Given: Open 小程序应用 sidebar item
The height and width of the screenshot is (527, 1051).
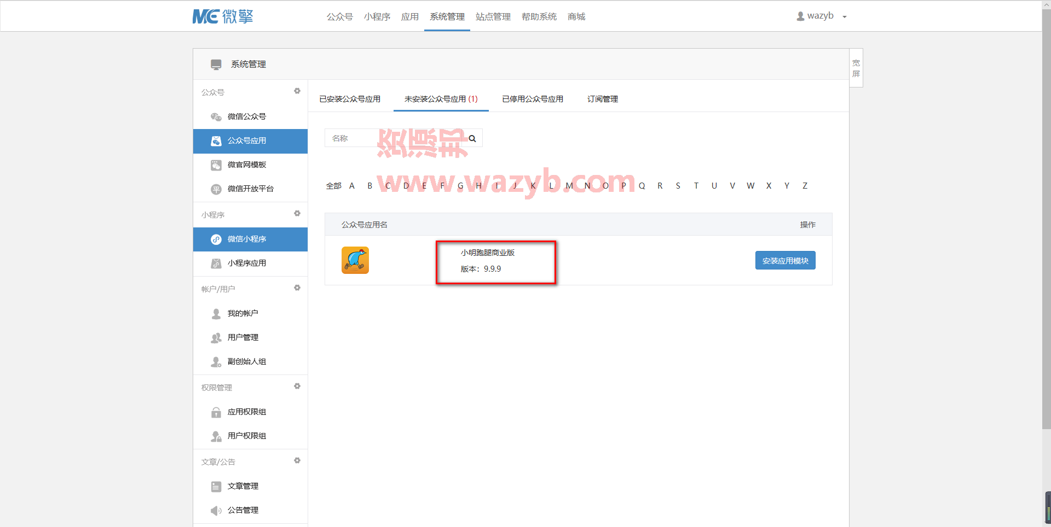Looking at the screenshot, I should pos(250,263).
